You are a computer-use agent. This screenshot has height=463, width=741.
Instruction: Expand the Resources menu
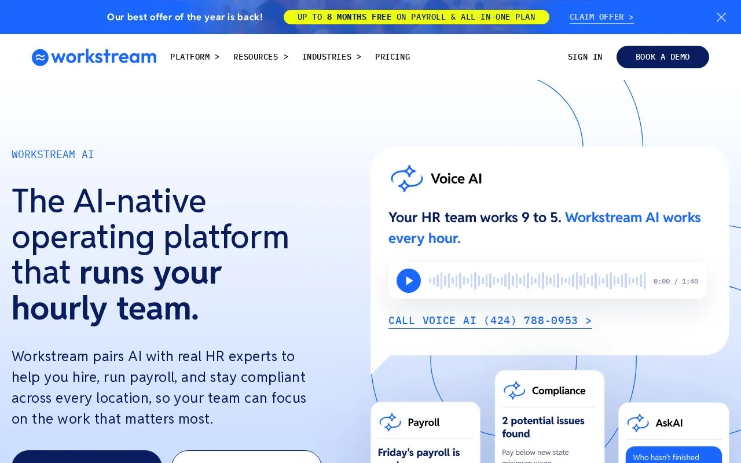(261, 57)
